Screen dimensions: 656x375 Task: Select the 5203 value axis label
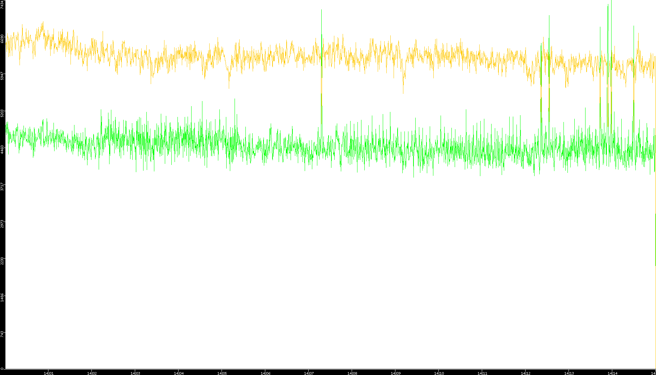pyautogui.click(x=2, y=113)
